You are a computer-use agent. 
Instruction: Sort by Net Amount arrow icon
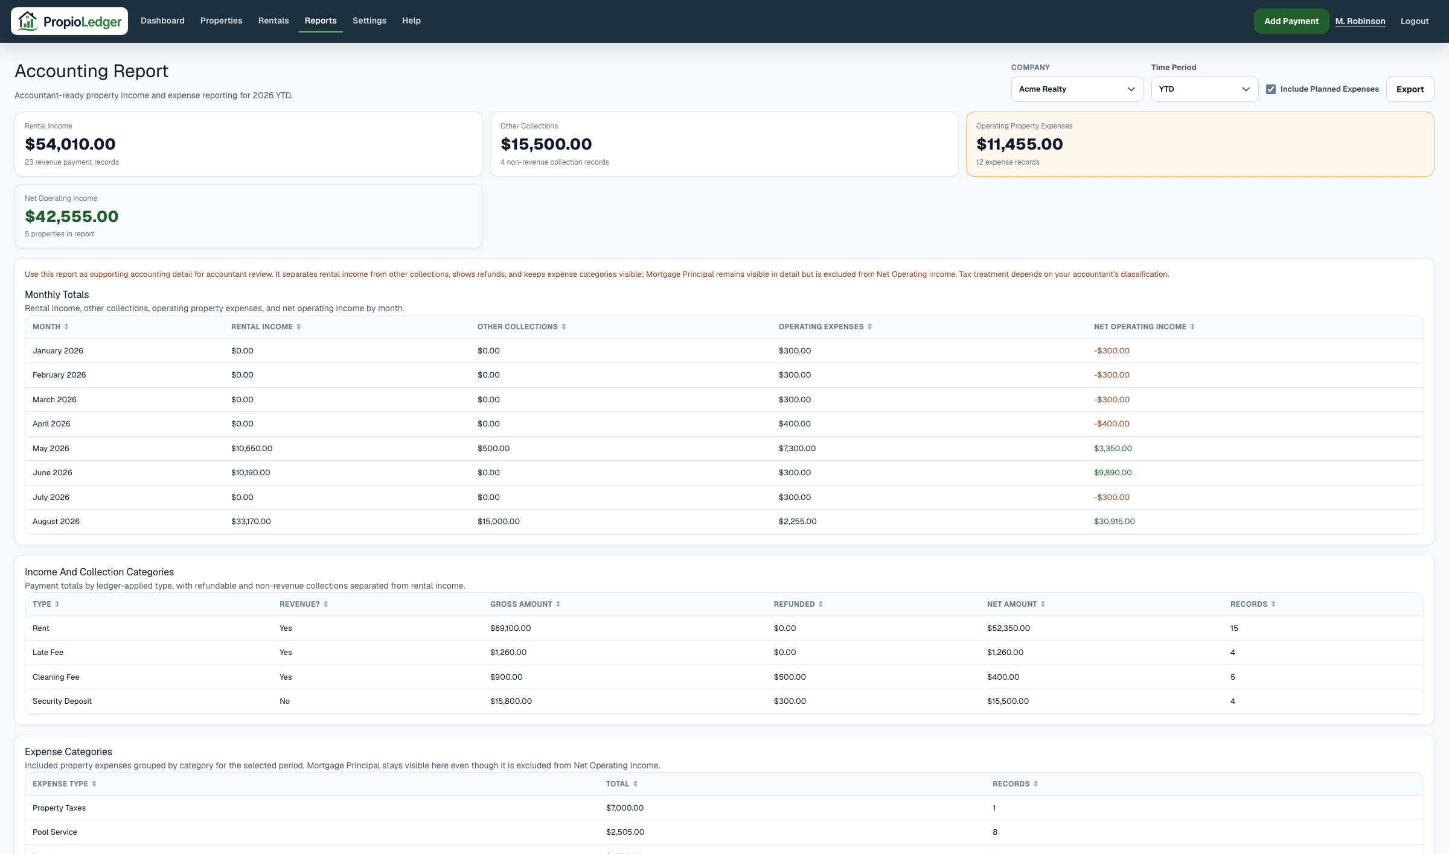coord(1043,604)
